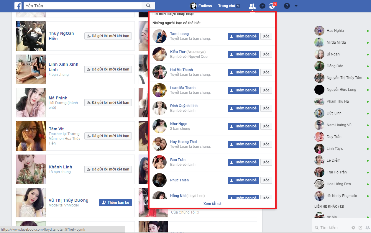The height and width of the screenshot is (233, 371).
Task: Open chat with Hoa Hồng Đen
Action: [341, 184]
